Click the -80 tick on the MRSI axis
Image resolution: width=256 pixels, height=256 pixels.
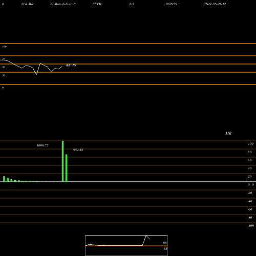250,218
